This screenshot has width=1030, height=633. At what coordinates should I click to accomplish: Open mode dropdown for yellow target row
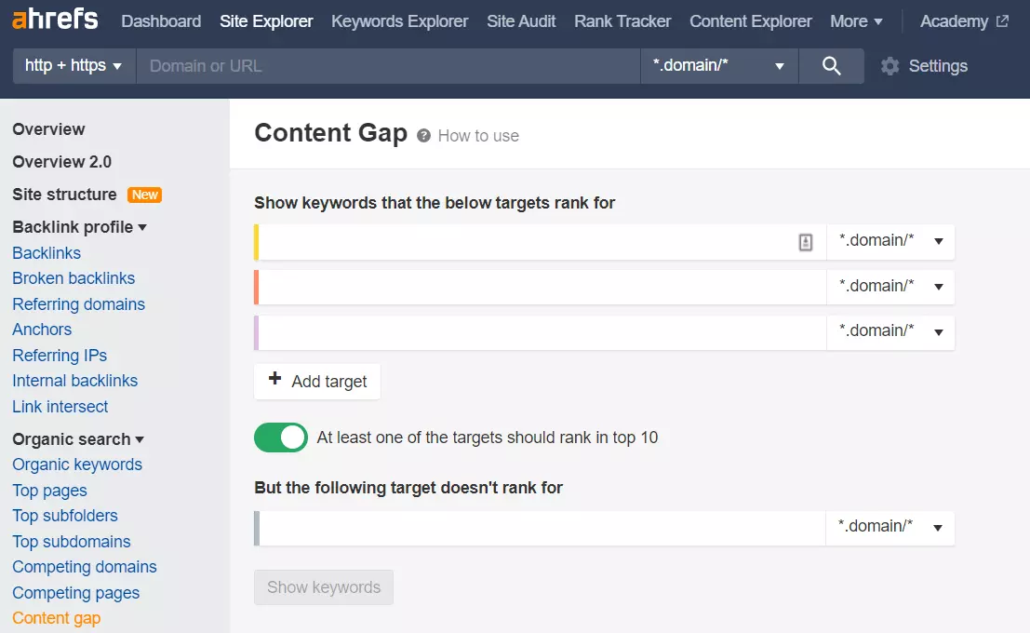click(x=890, y=241)
